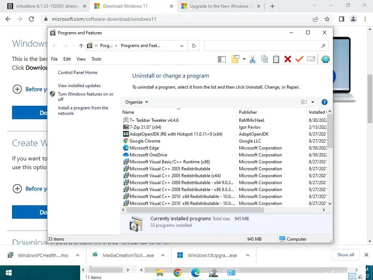373x280 pixels.
Task: Open options arrow for Windows10Upgra exe download
Action: (248, 255)
